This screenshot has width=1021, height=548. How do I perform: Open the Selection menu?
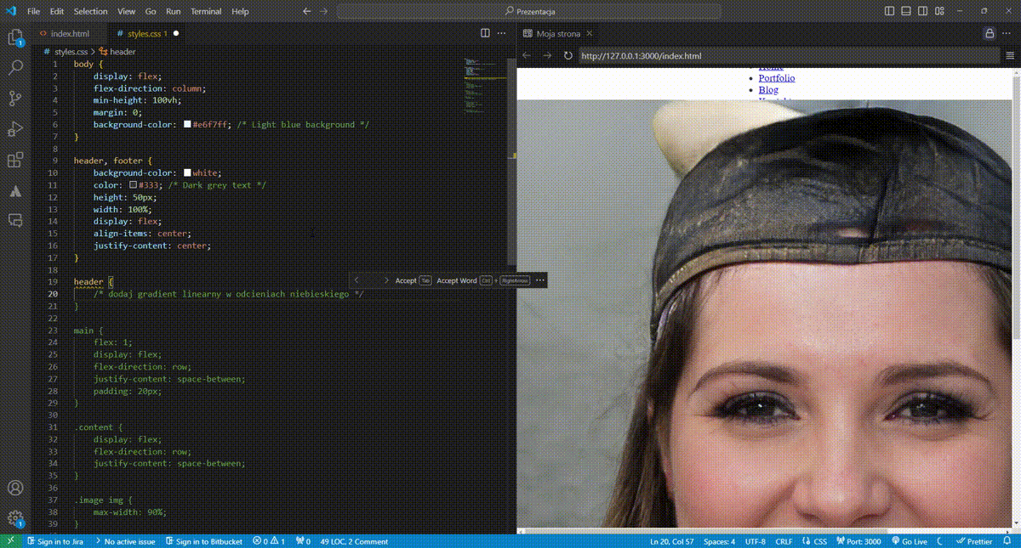point(91,11)
